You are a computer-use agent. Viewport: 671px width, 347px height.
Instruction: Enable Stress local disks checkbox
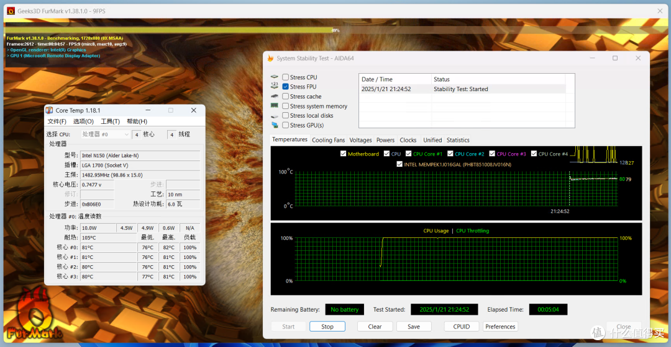point(285,116)
